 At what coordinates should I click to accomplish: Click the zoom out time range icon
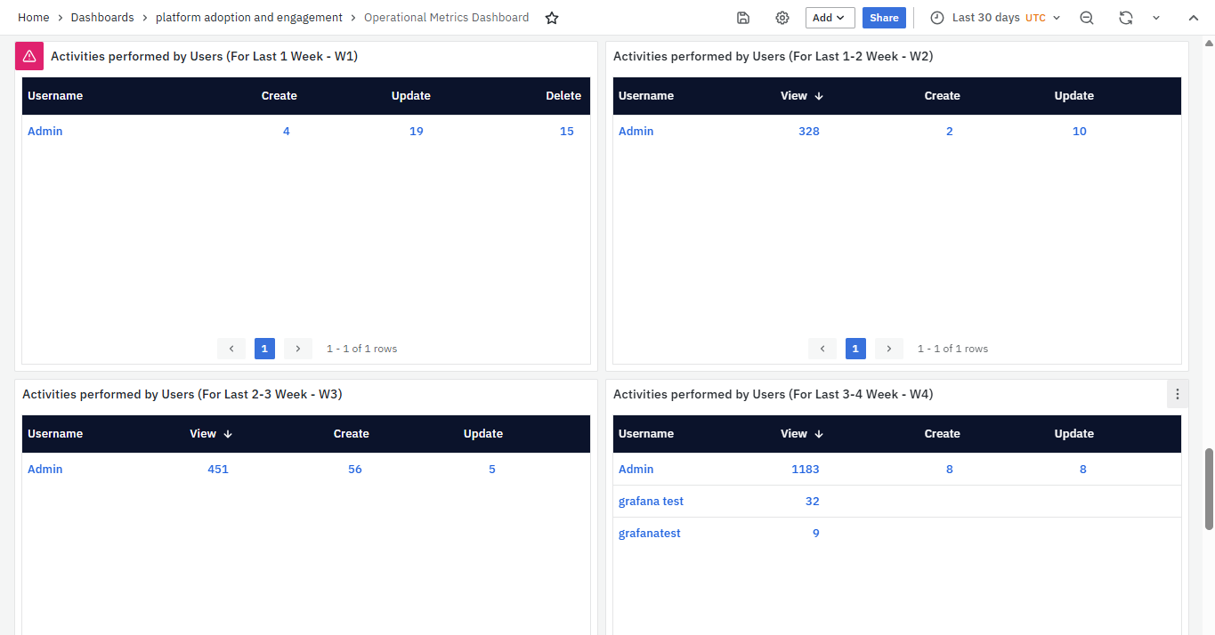[x=1087, y=18]
